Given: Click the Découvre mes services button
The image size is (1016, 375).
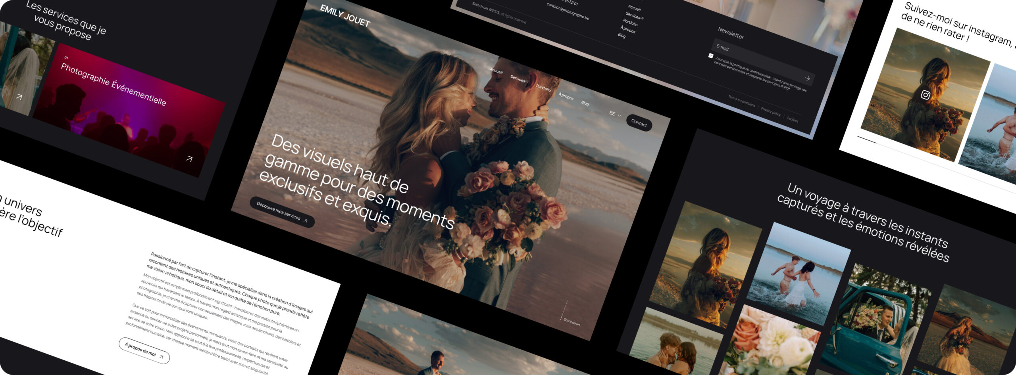Looking at the screenshot, I should (x=282, y=212).
